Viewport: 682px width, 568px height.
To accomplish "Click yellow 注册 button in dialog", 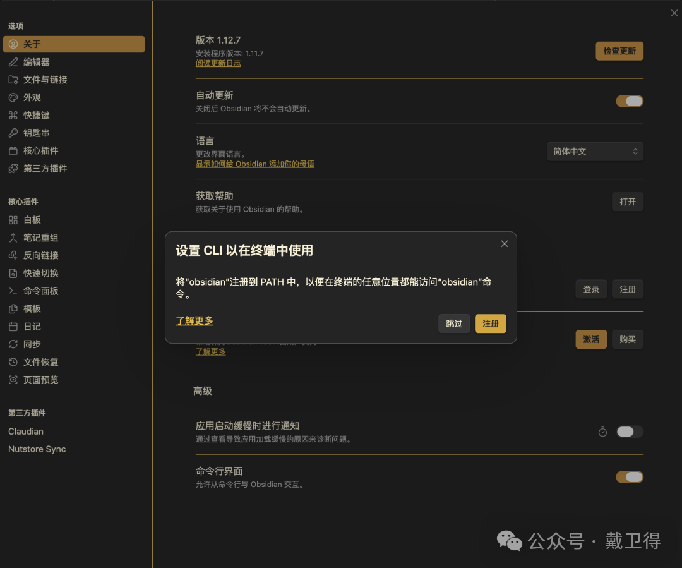I will pos(490,323).
